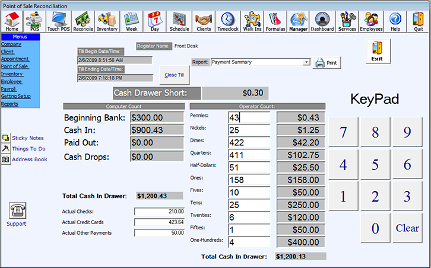Image resolution: width=431 pixels, height=268 pixels.
Task: Tap keypad number 3
Action: coord(407,196)
